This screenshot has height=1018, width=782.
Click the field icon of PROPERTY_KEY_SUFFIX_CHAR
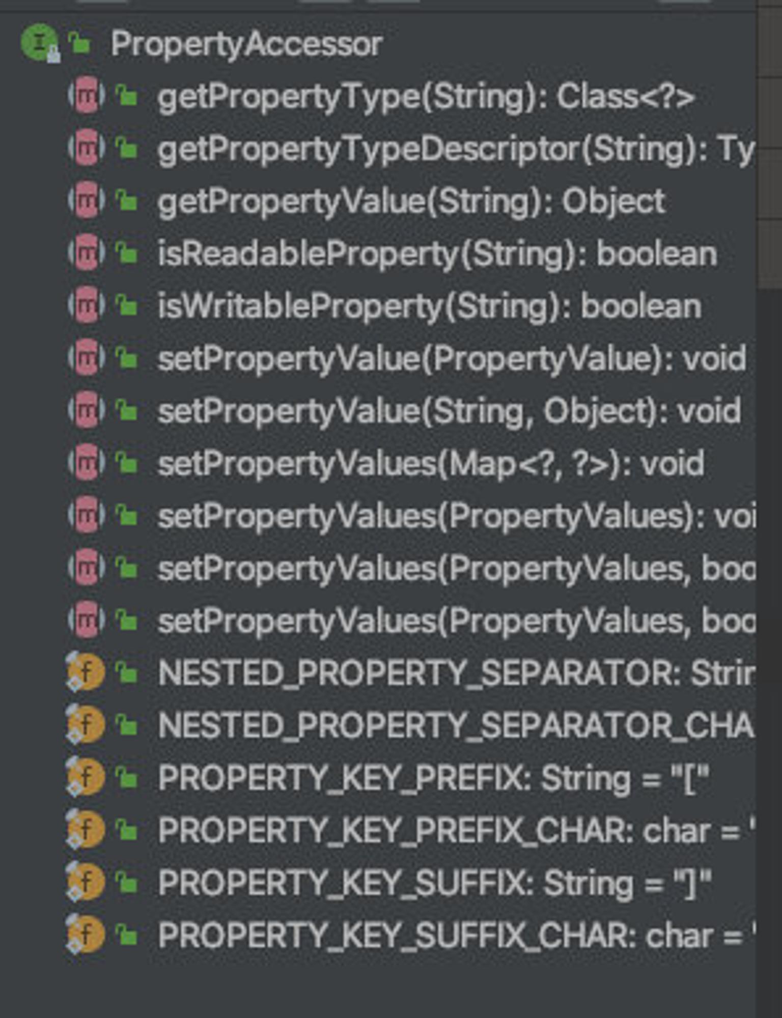click(x=85, y=935)
